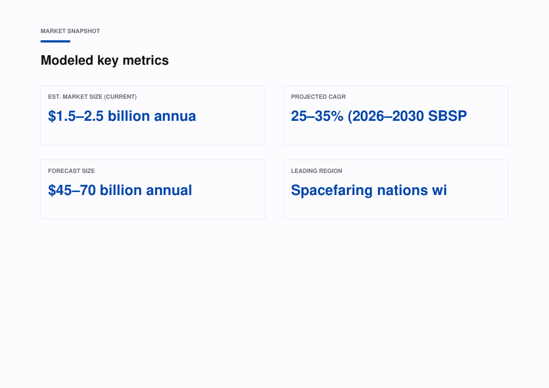549x388 pixels.
Task: Click the $45–70 billion annual value
Action: point(120,190)
